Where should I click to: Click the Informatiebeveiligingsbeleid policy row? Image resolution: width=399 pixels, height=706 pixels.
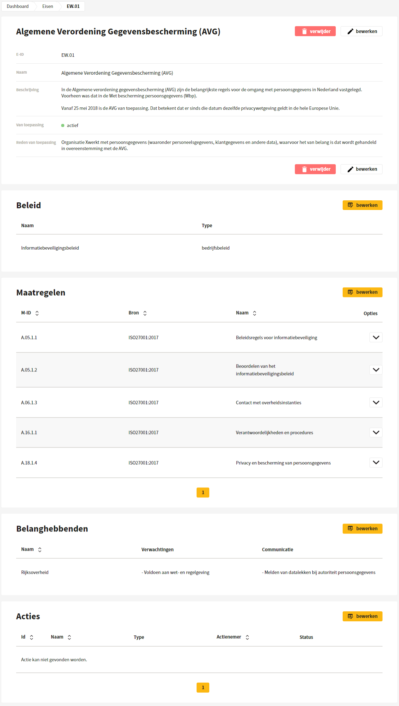[199, 248]
